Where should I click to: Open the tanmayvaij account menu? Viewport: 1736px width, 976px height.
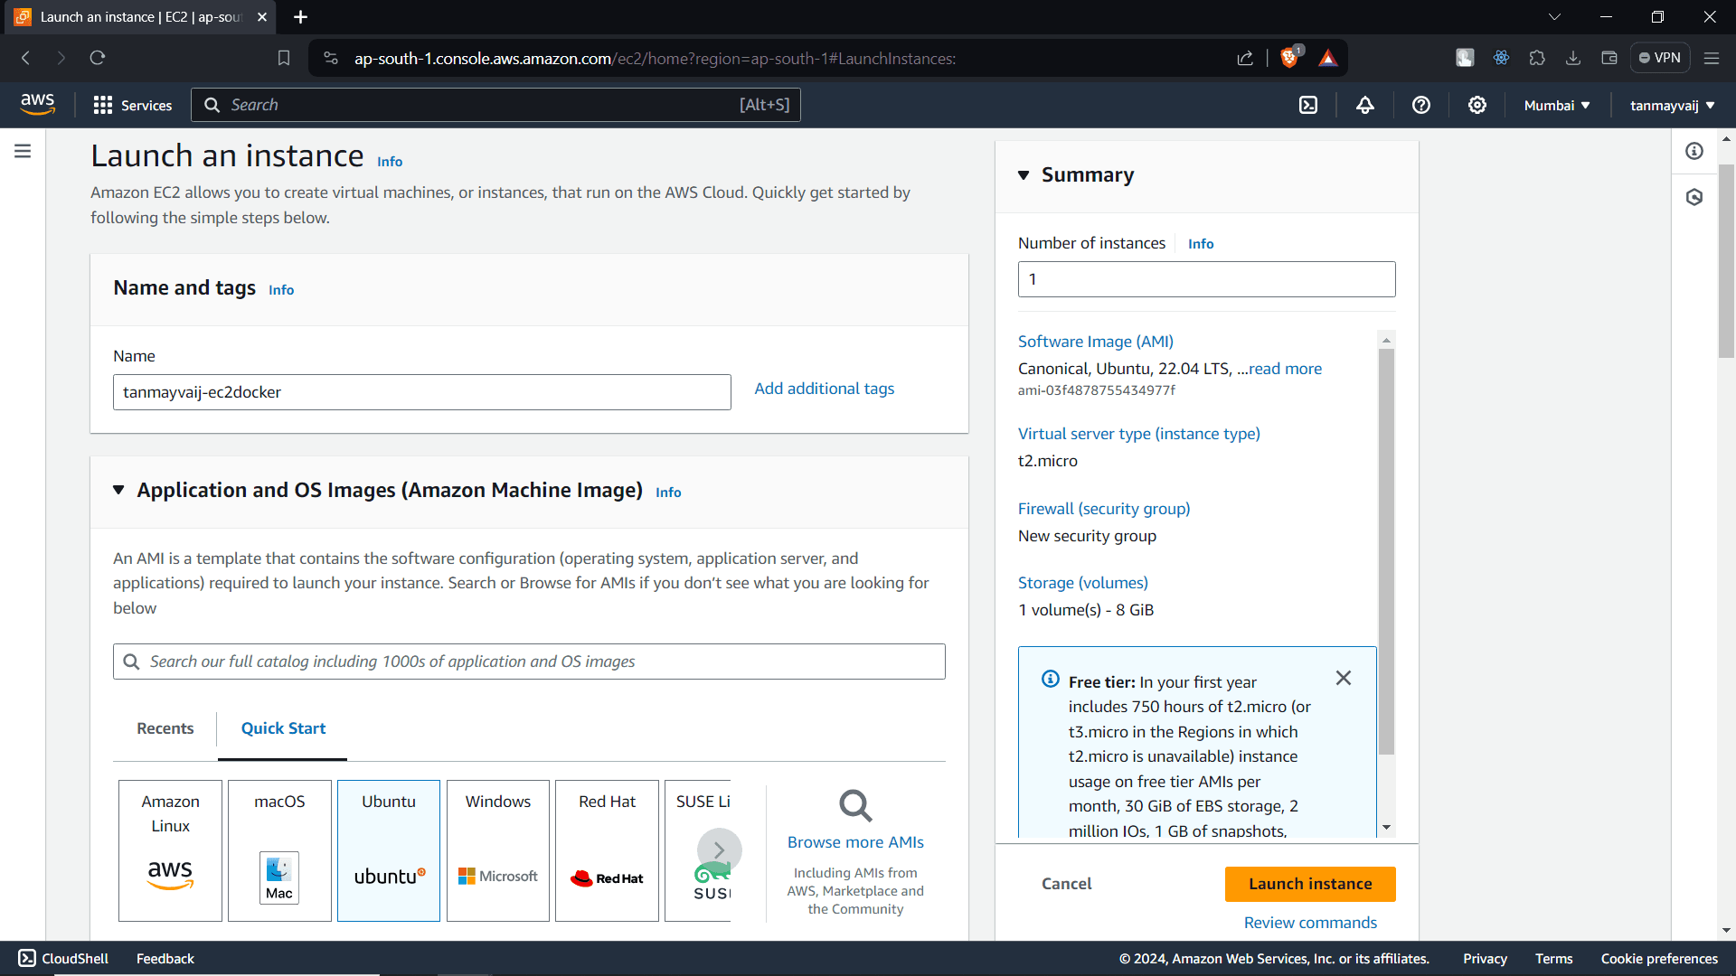(x=1671, y=105)
